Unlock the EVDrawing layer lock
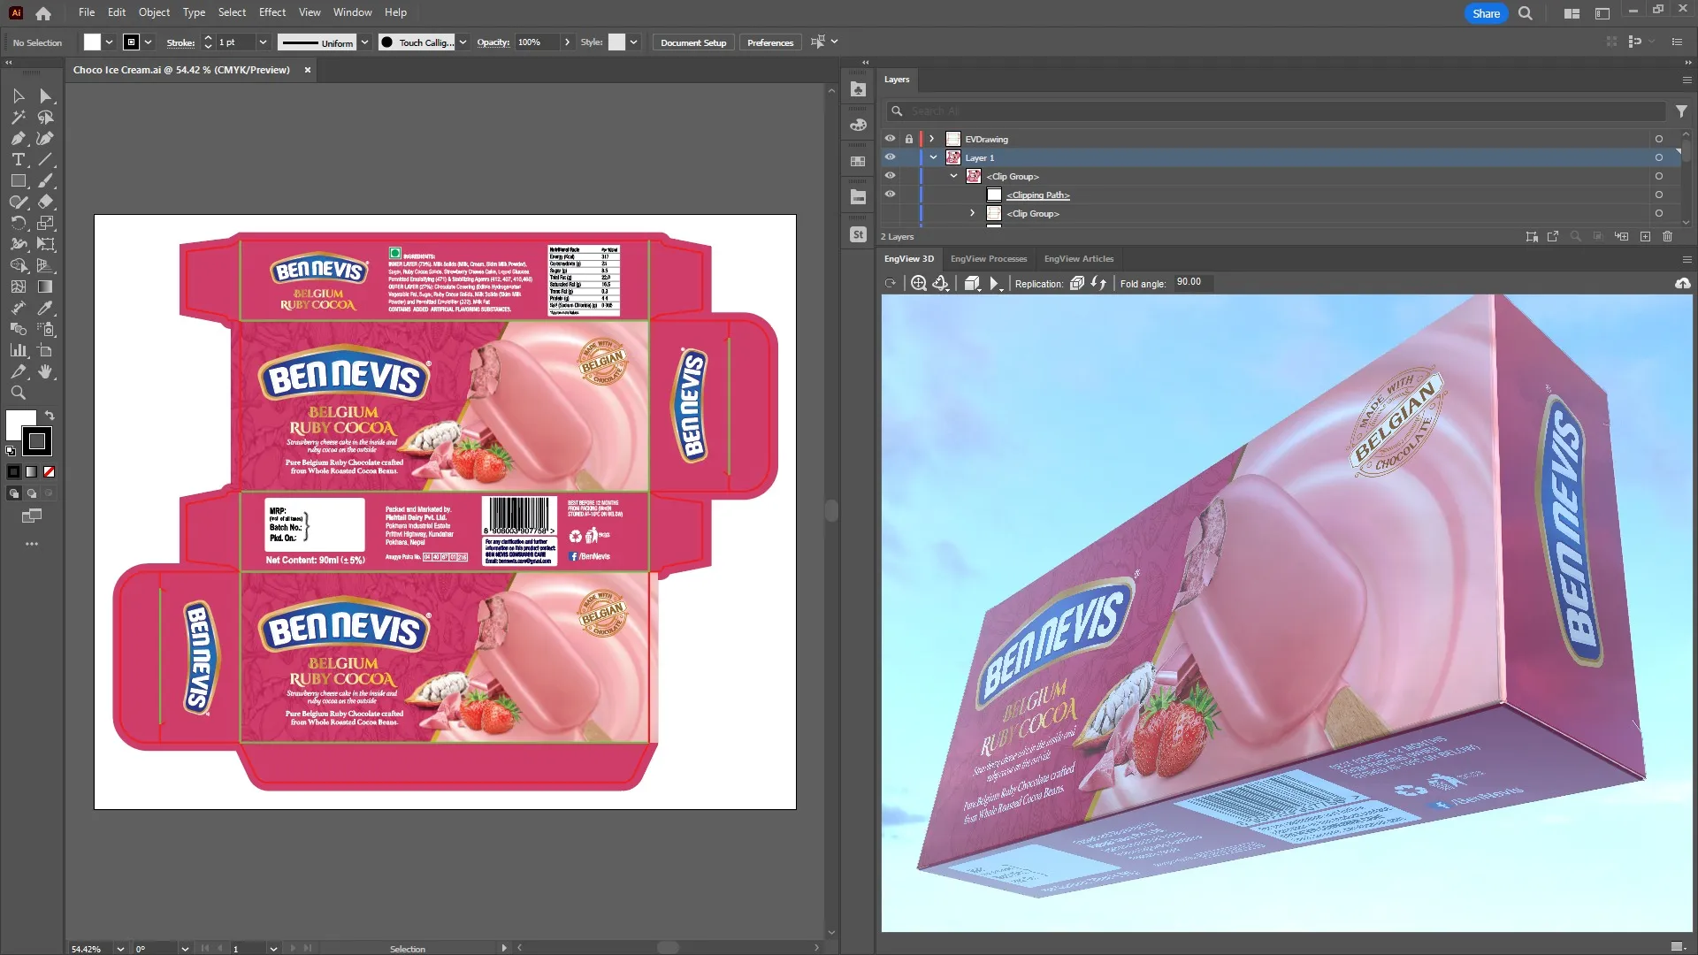The height and width of the screenshot is (955, 1698). tap(908, 139)
